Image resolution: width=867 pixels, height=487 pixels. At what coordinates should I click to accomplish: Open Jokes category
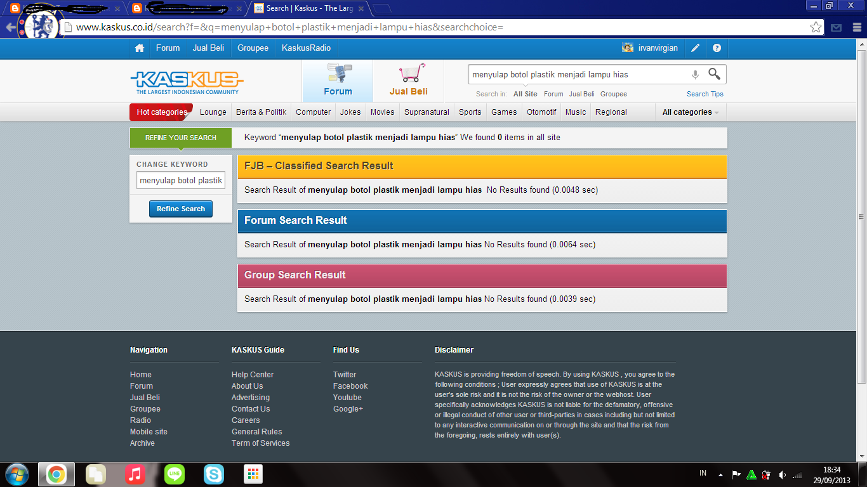point(350,112)
